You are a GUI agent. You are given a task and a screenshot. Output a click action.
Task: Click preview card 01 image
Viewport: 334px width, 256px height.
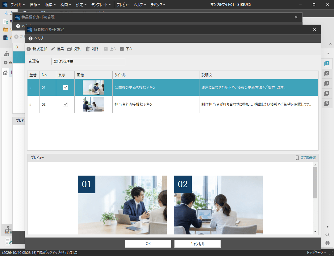[122, 205]
